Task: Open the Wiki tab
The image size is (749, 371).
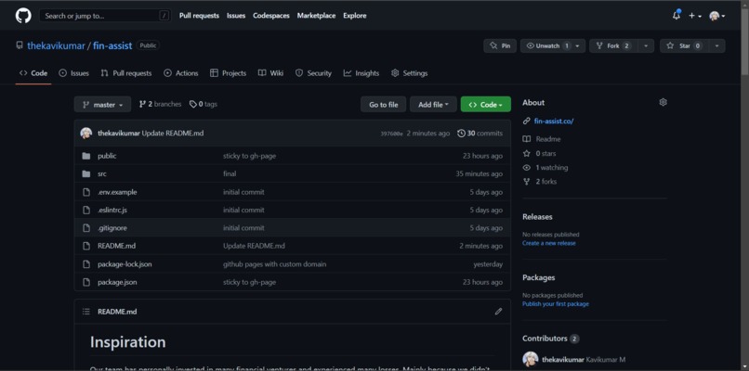Action: (270, 73)
